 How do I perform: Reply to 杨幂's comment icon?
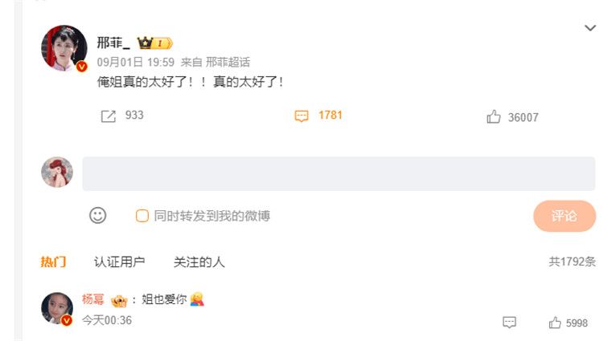tap(510, 323)
